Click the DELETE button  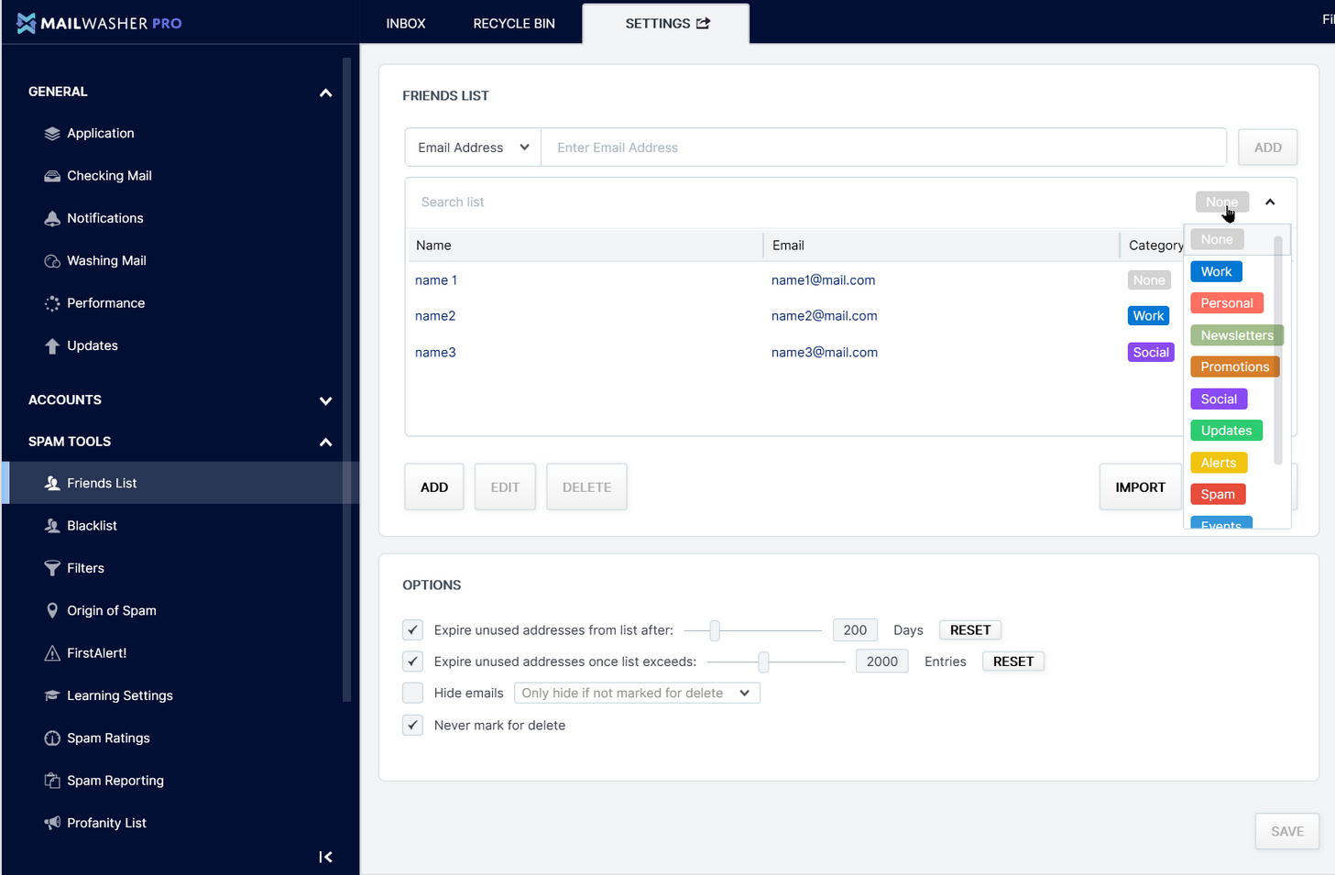click(x=586, y=487)
